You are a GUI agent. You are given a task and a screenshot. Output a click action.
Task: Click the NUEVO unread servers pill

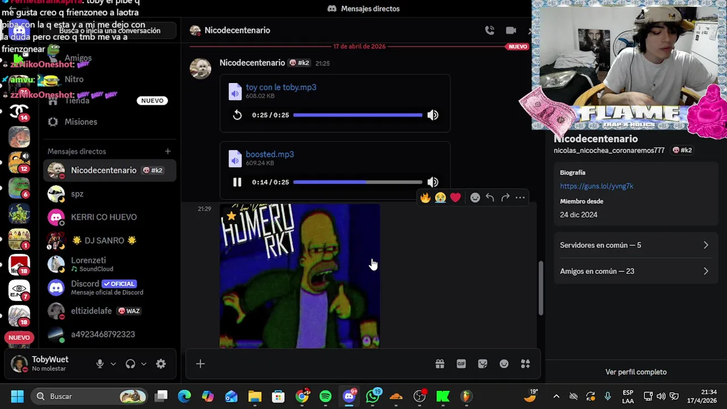click(19, 338)
